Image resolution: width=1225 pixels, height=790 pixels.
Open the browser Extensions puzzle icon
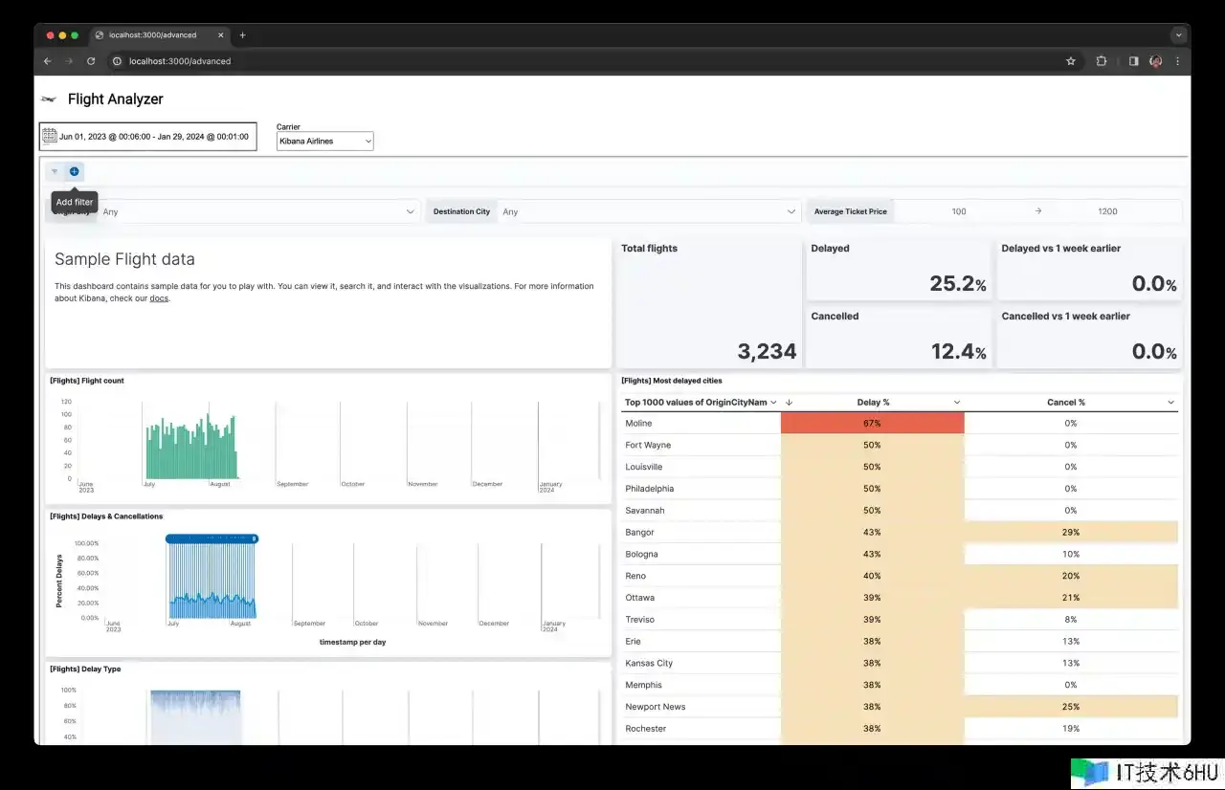click(x=1102, y=61)
